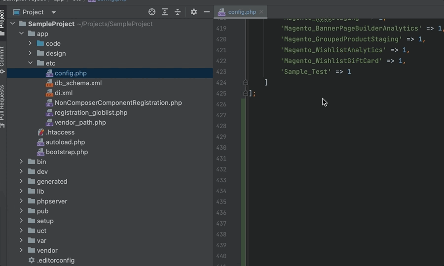Select the .editorconfig file
Screen dimensions: 444x266
pyautogui.click(x=55, y=261)
